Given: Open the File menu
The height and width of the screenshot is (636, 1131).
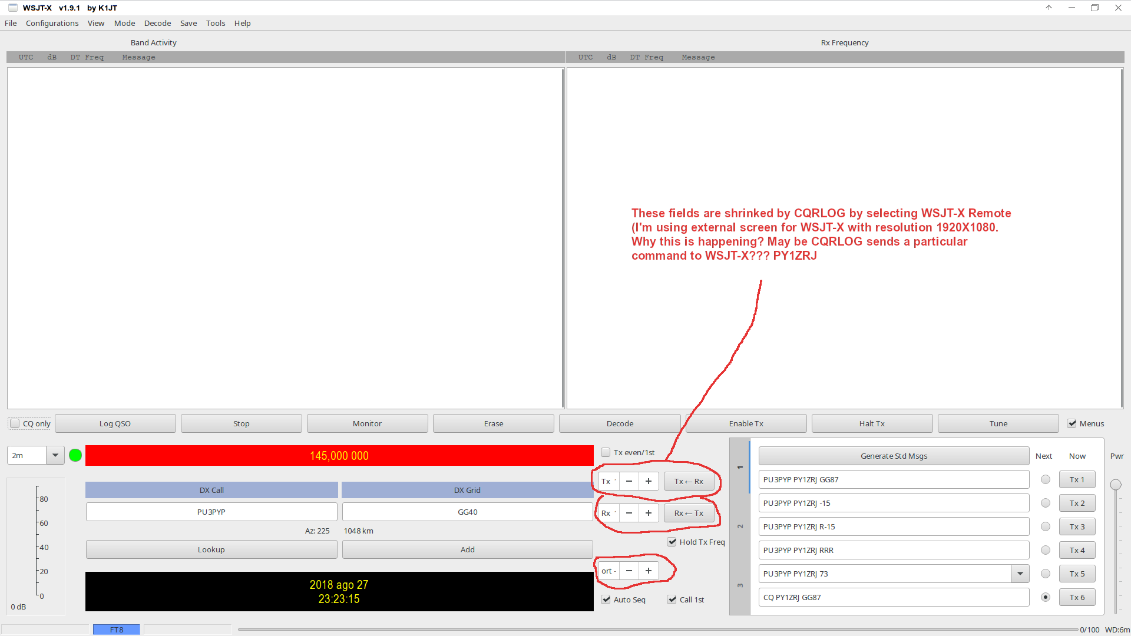Looking at the screenshot, I should point(11,23).
